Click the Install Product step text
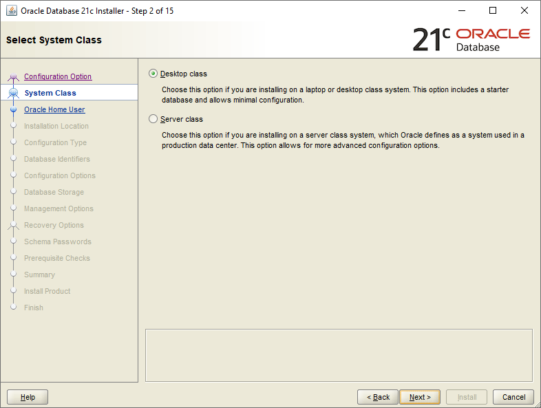 [x=47, y=292]
